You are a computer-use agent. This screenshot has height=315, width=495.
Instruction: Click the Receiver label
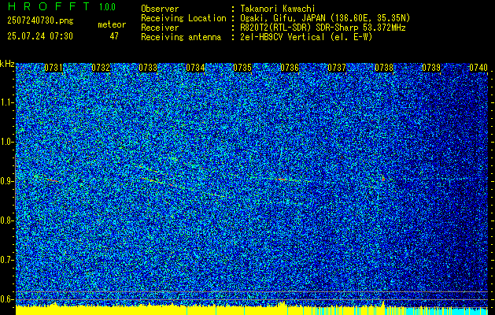tap(160, 28)
